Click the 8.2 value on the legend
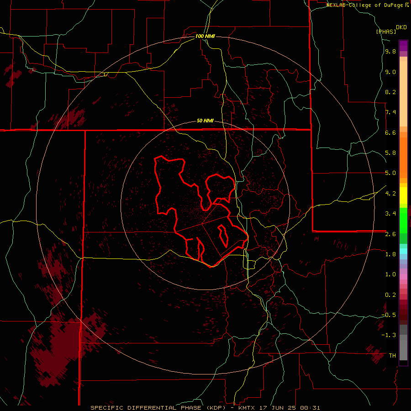Image resolution: width=411 pixels, height=411 pixels. click(390, 92)
